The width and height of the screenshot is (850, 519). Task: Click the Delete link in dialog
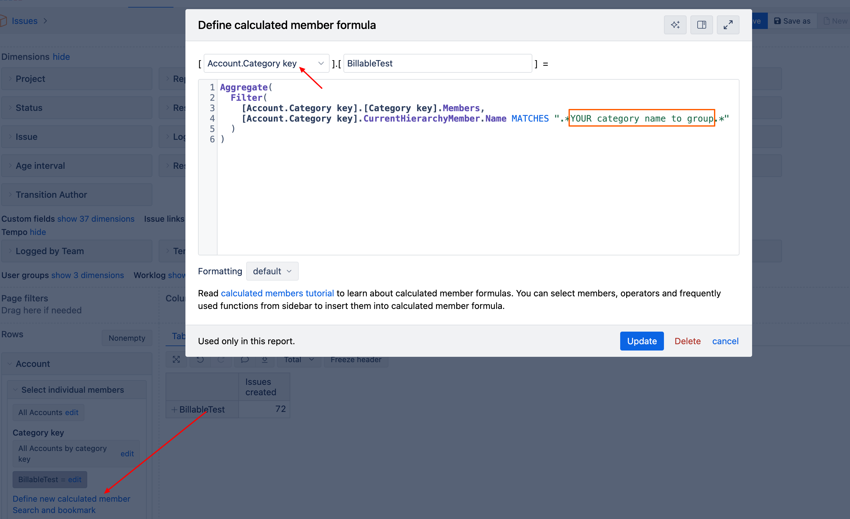[x=687, y=341]
